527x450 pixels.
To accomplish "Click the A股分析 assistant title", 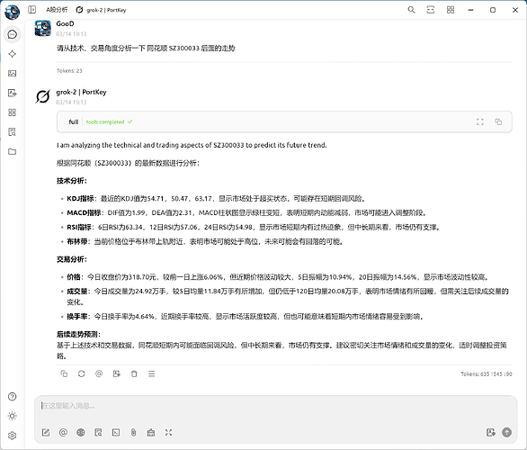I will pyautogui.click(x=57, y=10).
